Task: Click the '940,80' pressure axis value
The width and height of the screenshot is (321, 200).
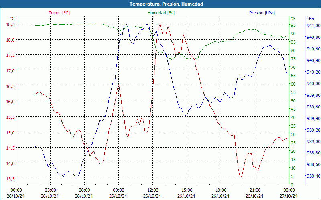Action: (313, 37)
